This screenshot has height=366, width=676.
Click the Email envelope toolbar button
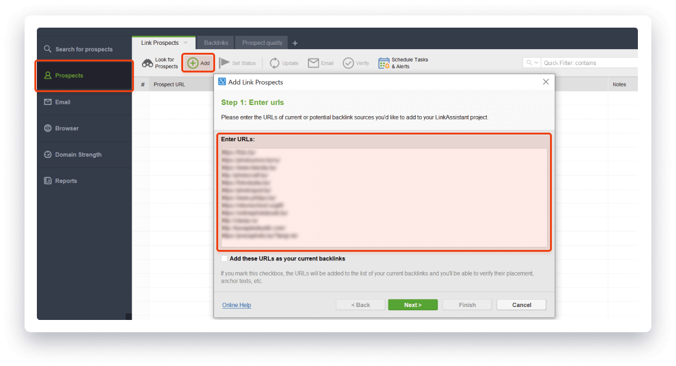point(321,63)
